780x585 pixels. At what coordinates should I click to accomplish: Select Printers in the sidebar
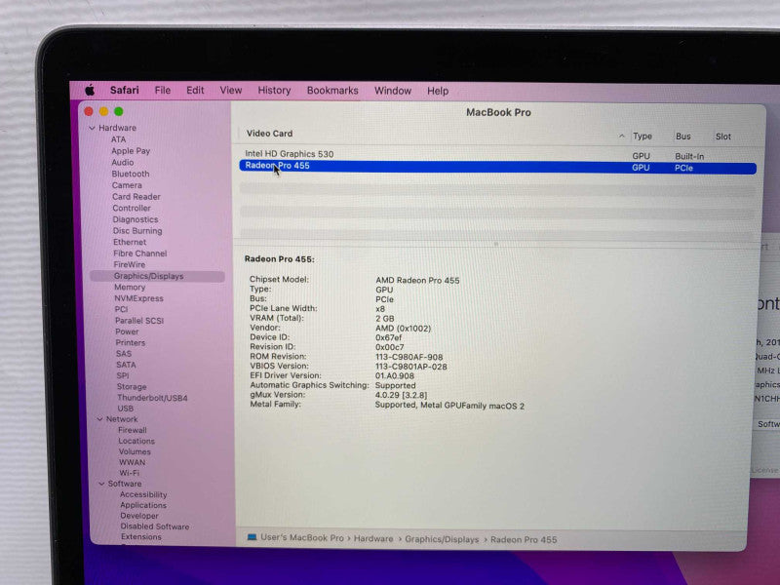pyautogui.click(x=131, y=343)
